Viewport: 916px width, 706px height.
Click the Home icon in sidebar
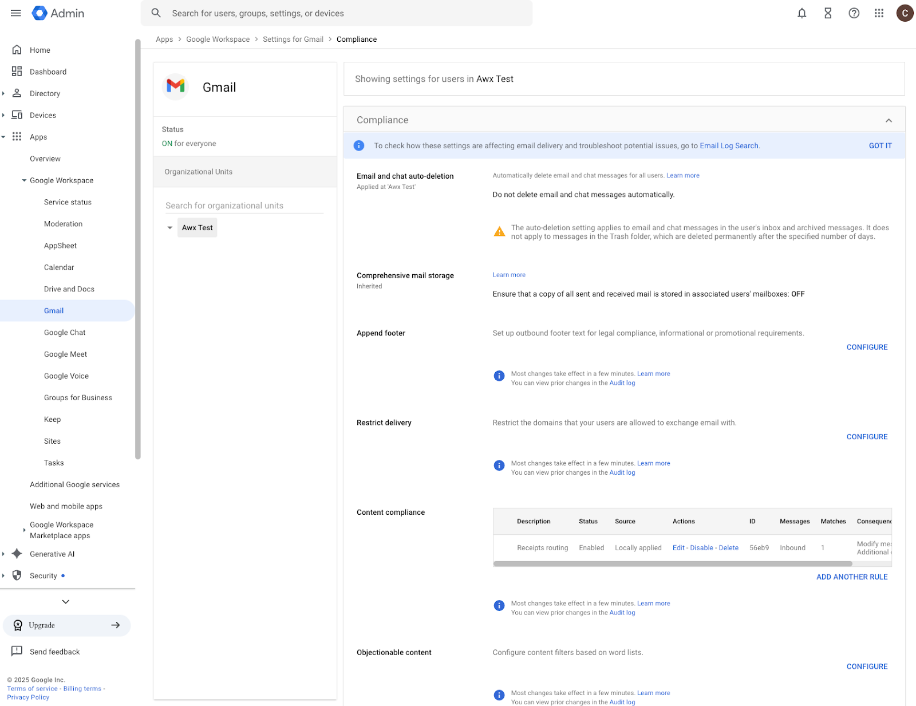point(17,50)
